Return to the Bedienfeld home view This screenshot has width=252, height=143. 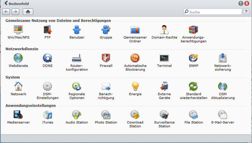(28, 12)
